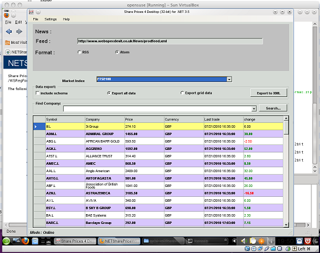The width and height of the screenshot is (320, 253).
Task: Open the file manager icon in taskbar
Action: tap(35, 241)
